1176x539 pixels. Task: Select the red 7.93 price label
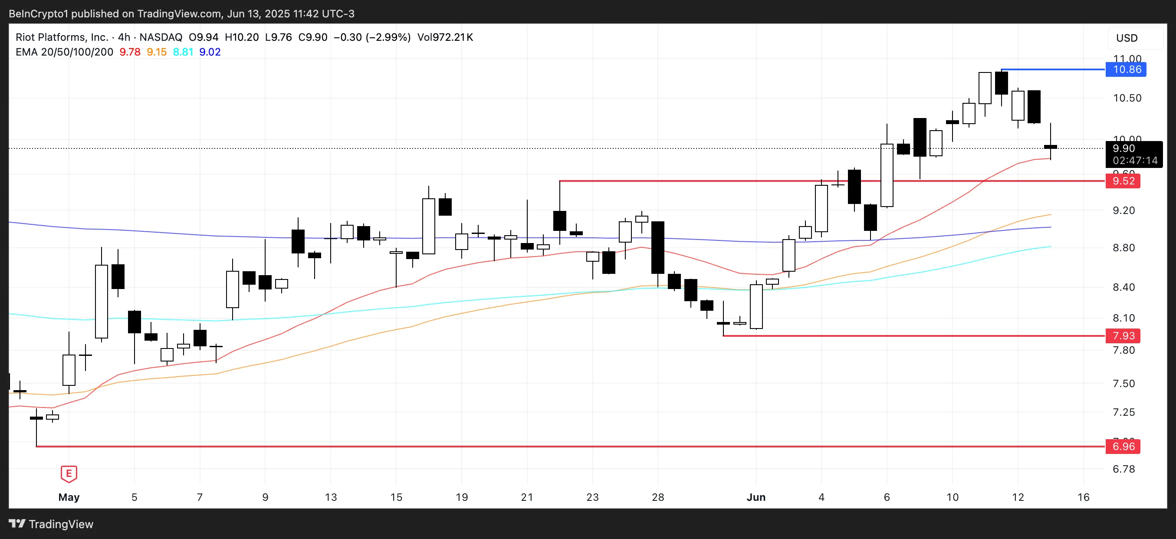tap(1123, 336)
